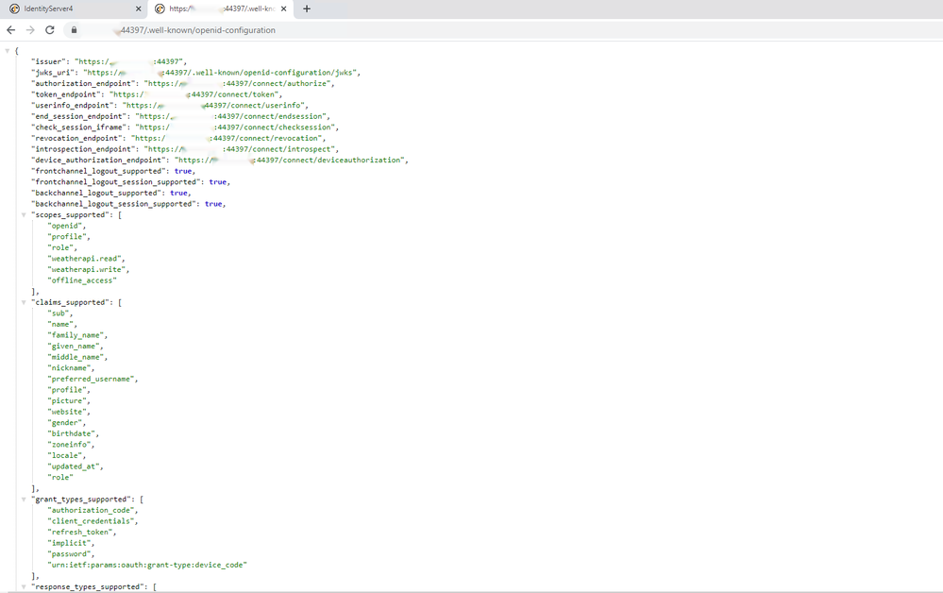Click the "offline_access" scope
Screen dimensions: 943x593
pyautogui.click(x=82, y=280)
